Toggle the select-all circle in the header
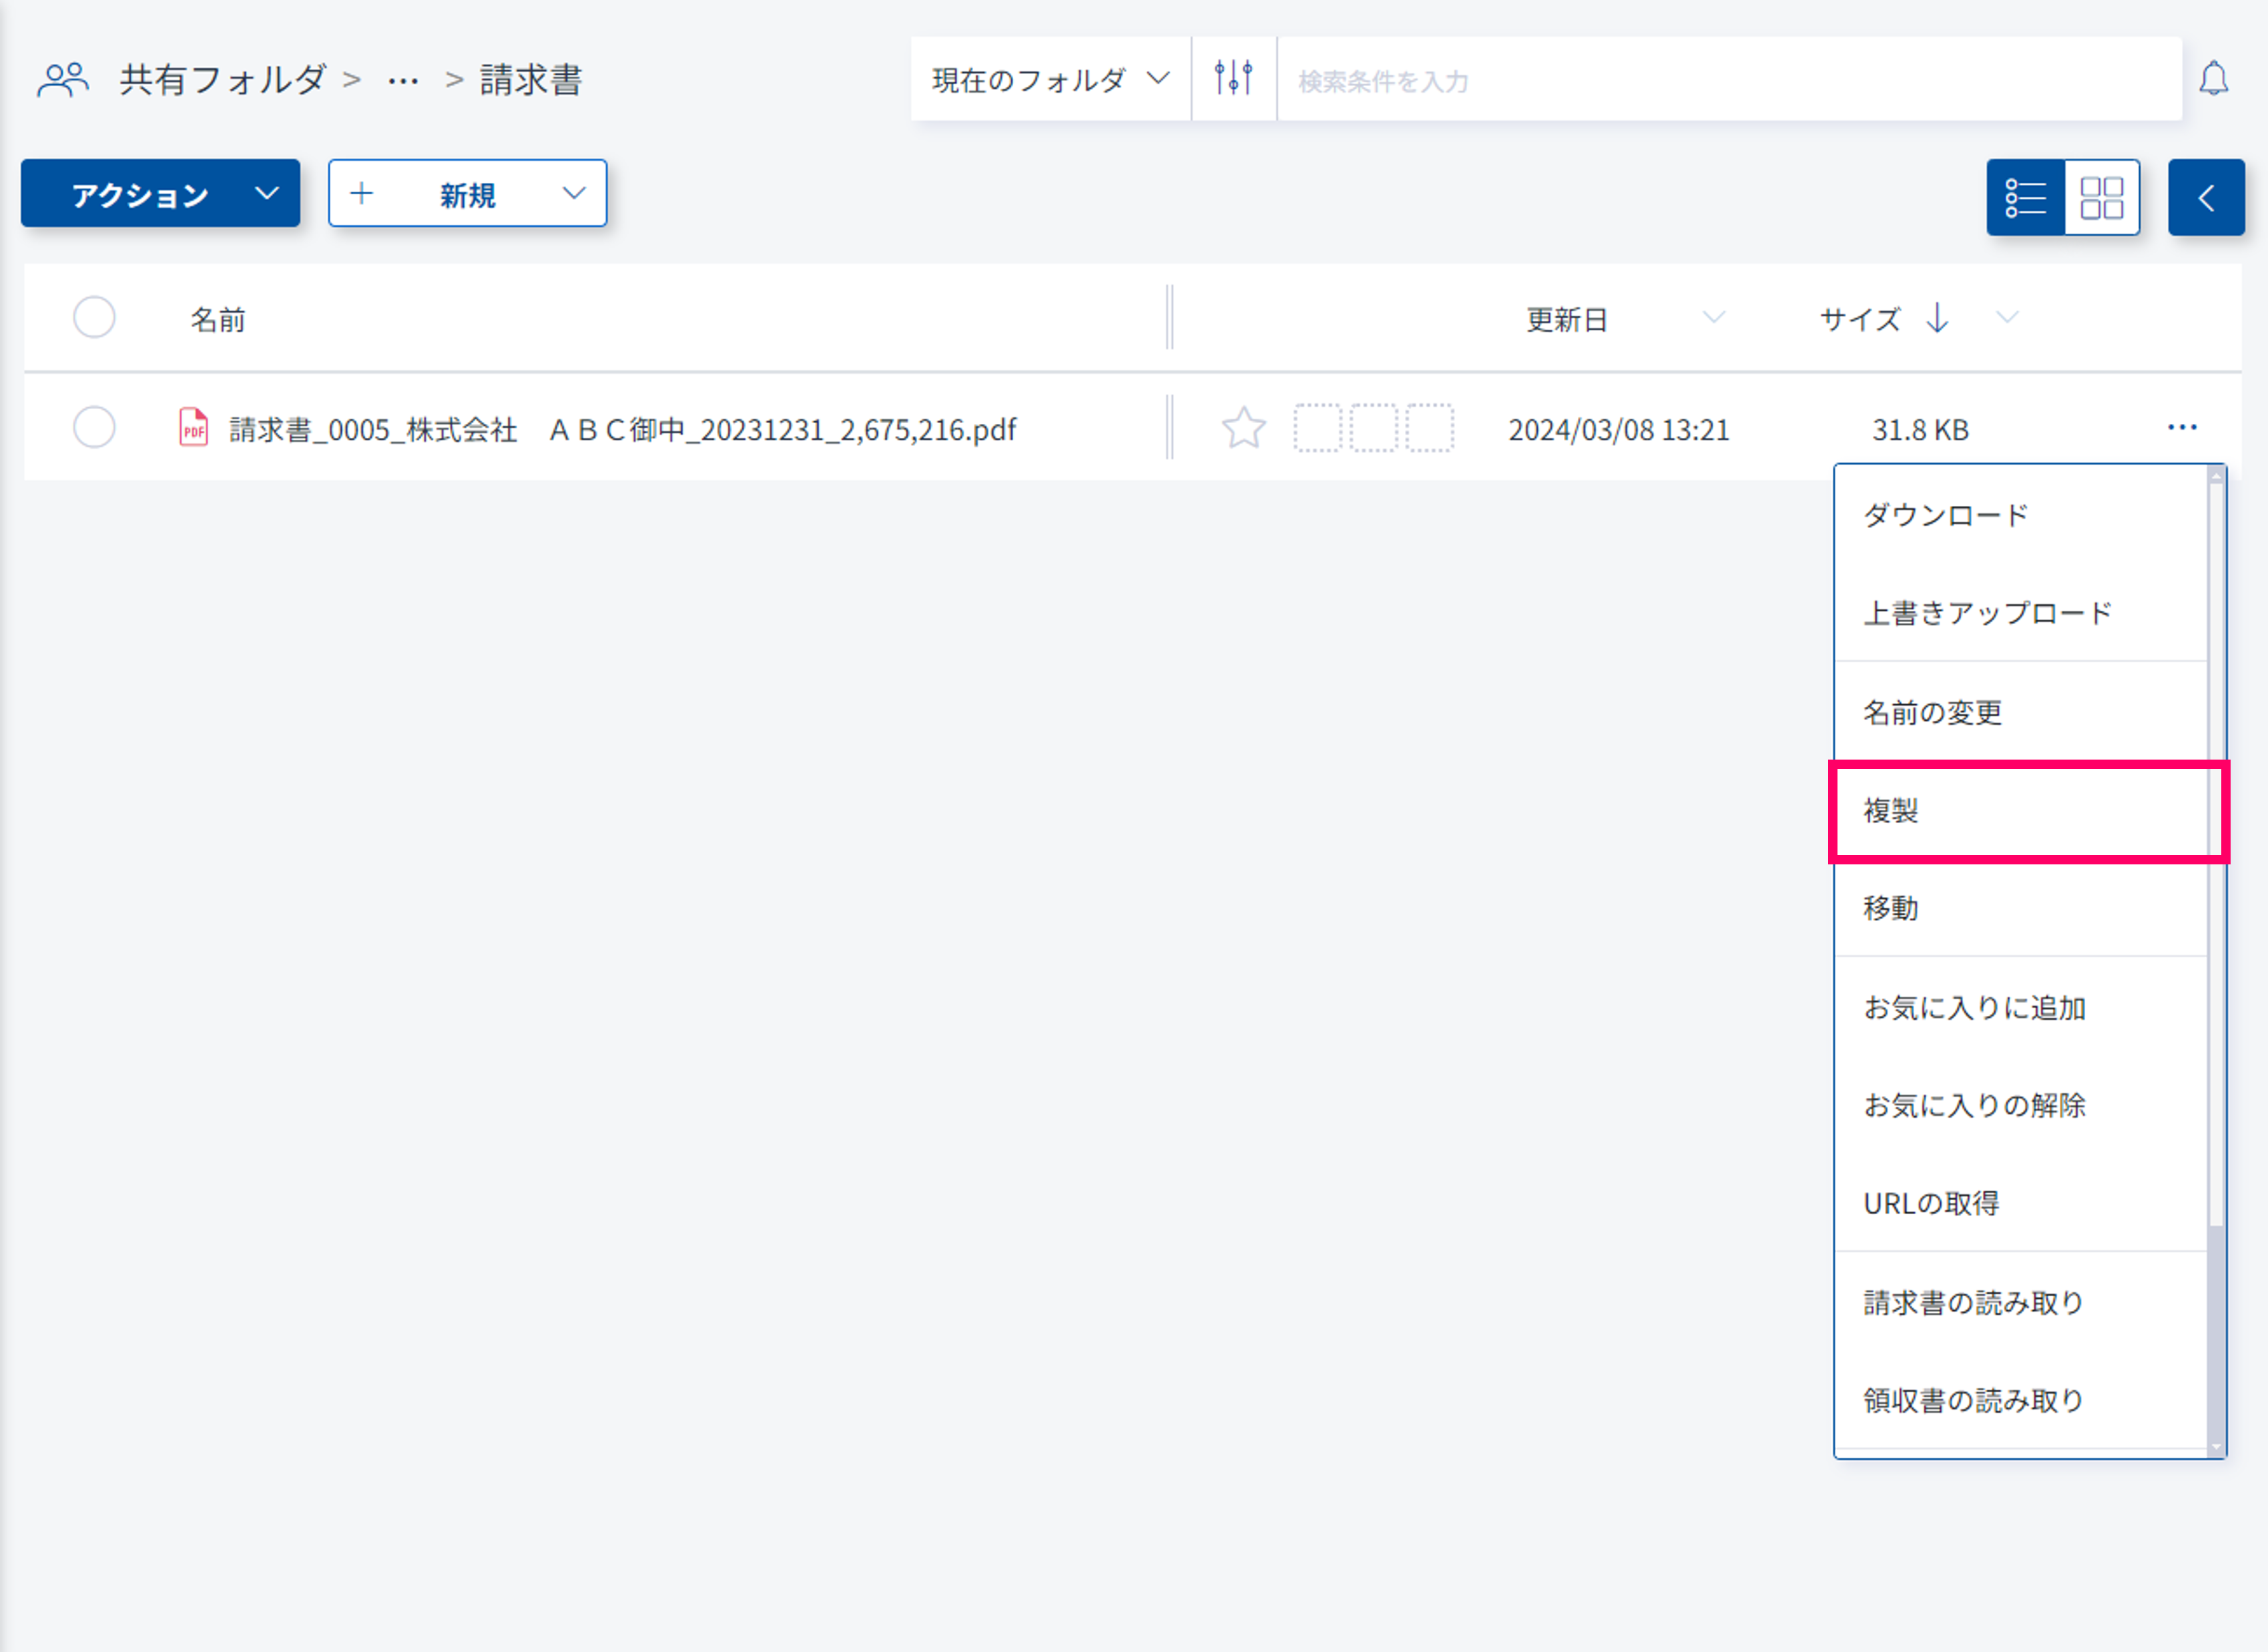This screenshot has height=1652, width=2268. click(94, 318)
